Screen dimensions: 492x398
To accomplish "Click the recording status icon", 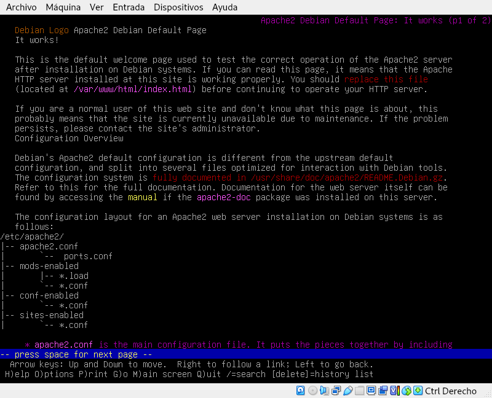I will click(x=383, y=391).
